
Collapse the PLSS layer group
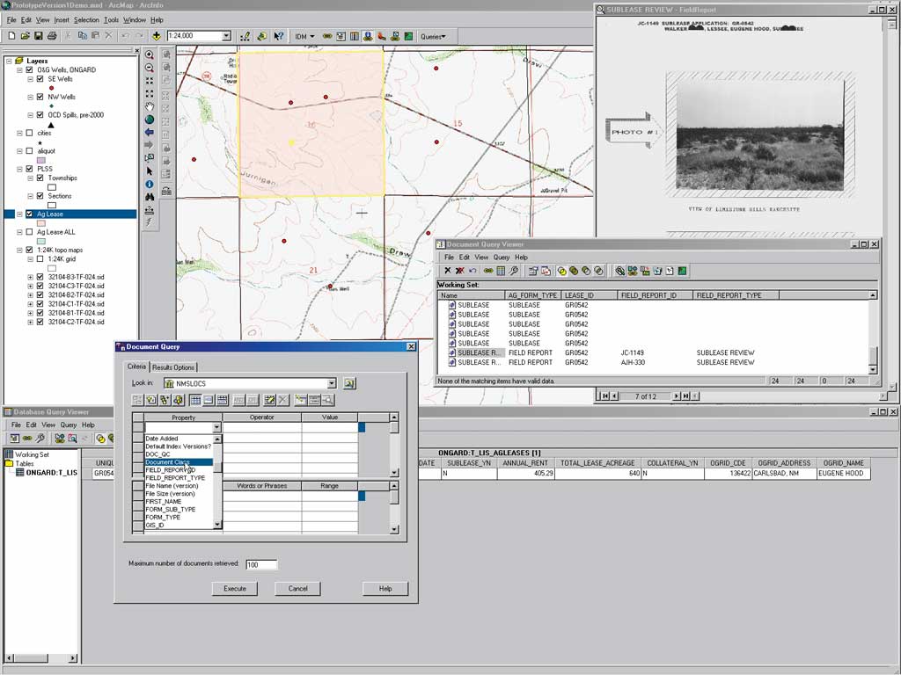tap(19, 170)
